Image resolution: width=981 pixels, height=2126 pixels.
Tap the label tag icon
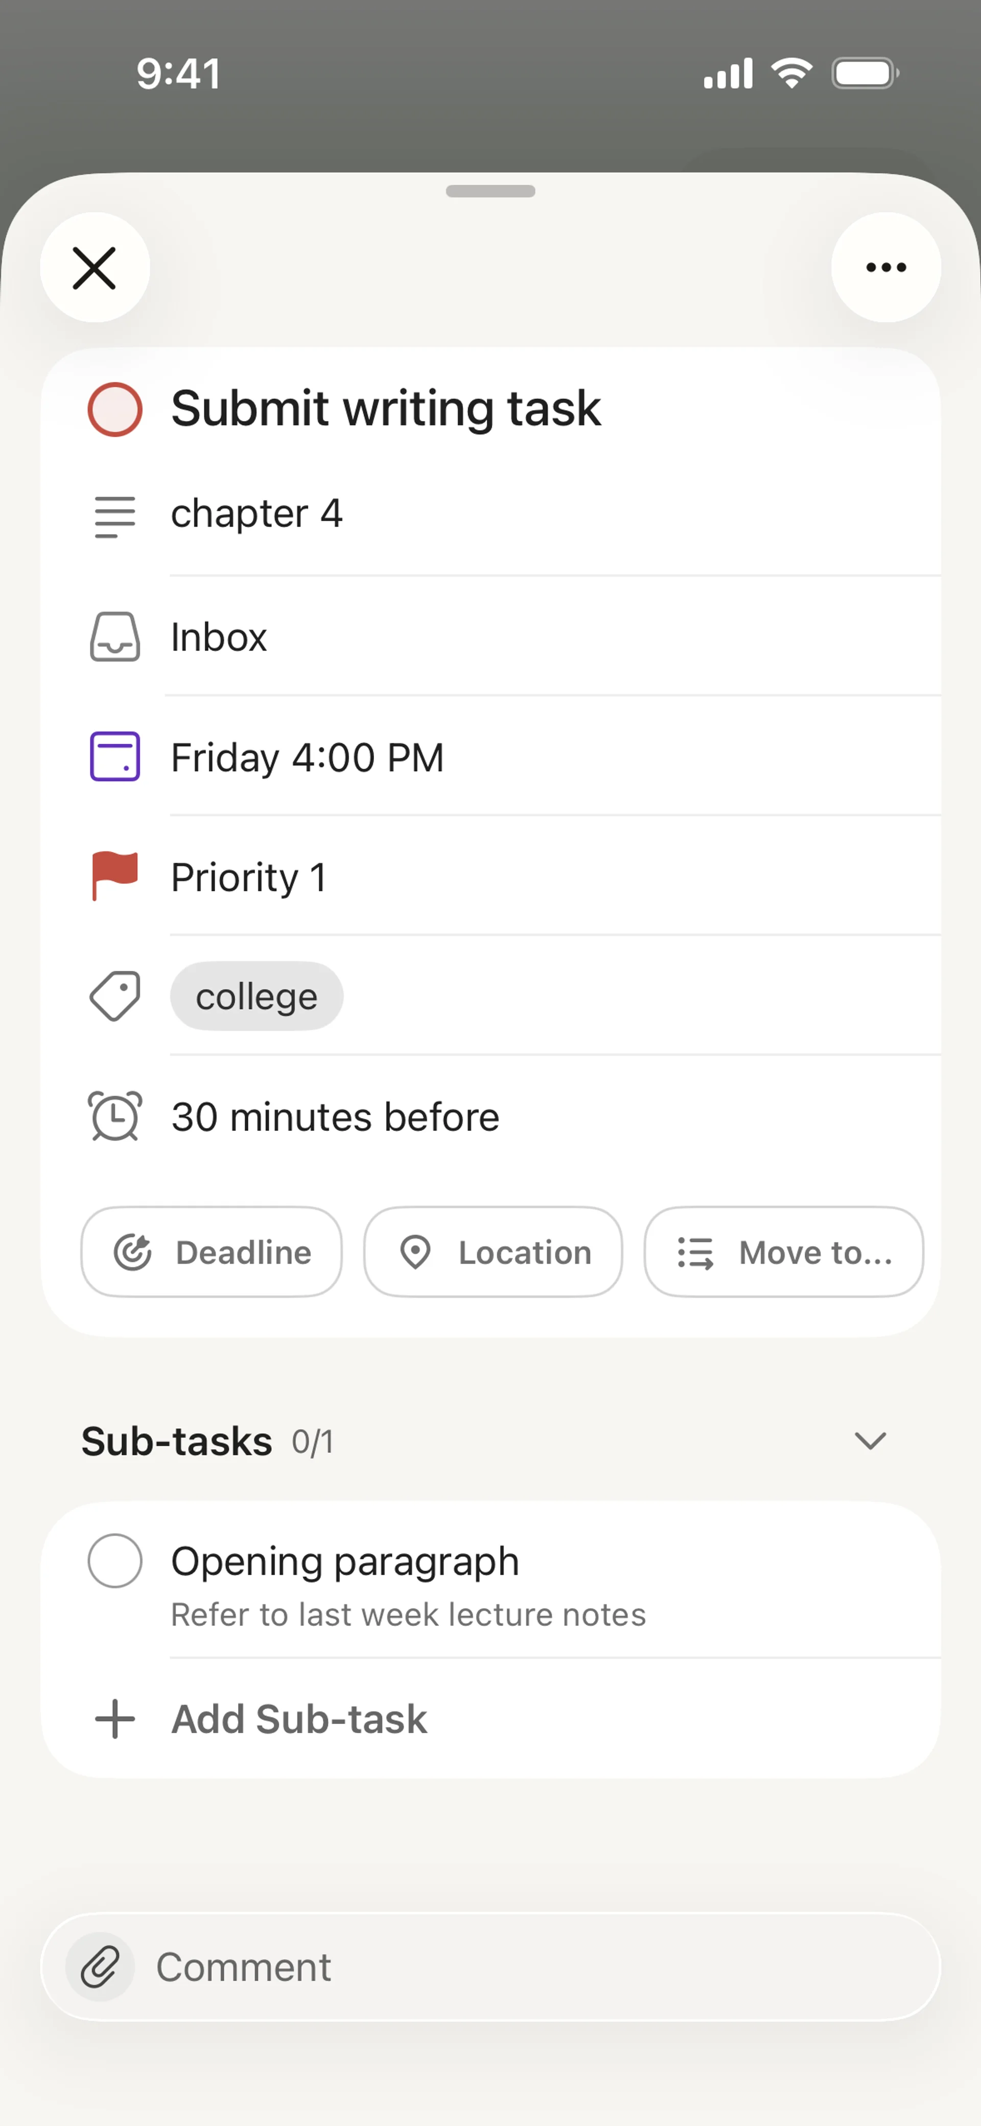pos(115,996)
